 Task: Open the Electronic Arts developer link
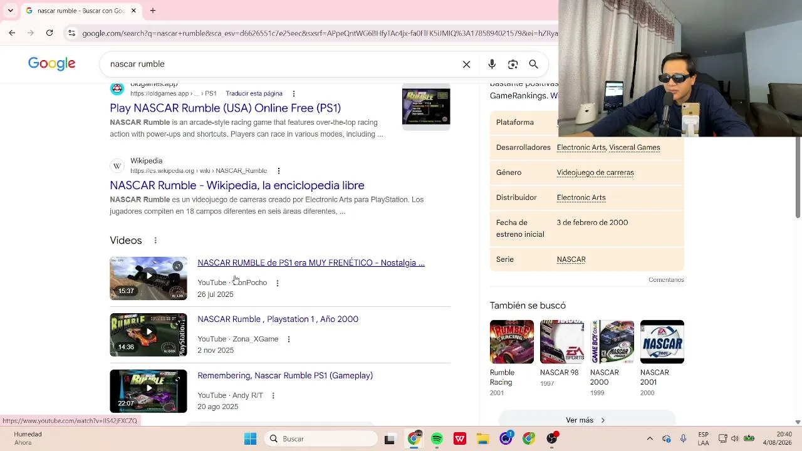pos(581,147)
